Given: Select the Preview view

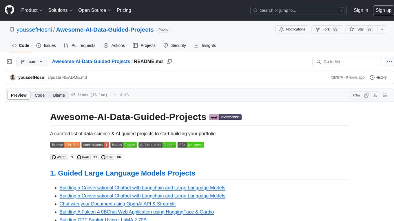Looking at the screenshot, I should 19,95.
